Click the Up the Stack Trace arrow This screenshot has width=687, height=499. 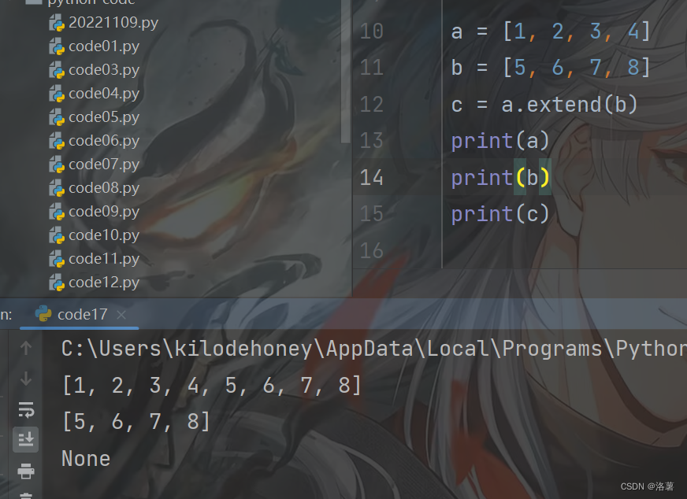(x=26, y=348)
